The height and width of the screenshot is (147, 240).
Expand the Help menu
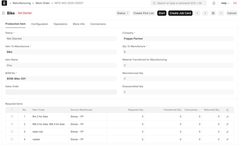pyautogui.click(x=225, y=3)
